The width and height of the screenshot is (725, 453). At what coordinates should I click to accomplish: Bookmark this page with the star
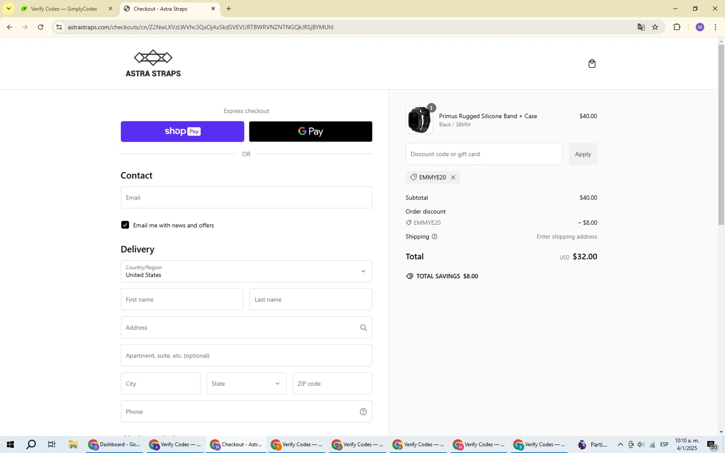655,27
